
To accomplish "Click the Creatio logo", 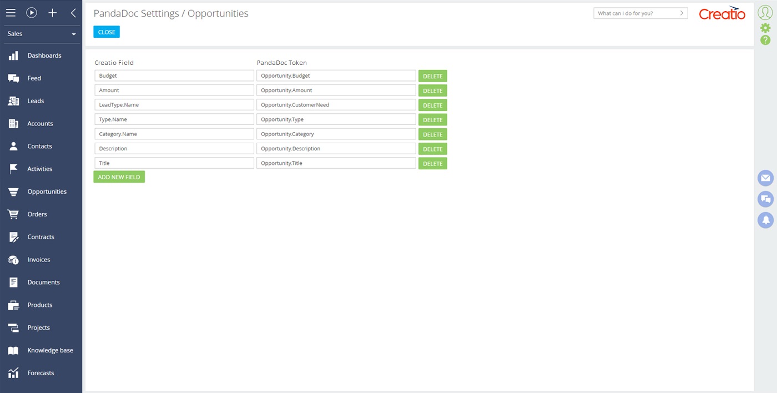I will (x=722, y=13).
